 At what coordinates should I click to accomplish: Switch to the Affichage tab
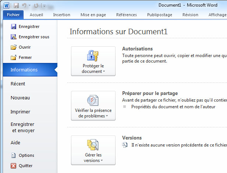pyautogui.click(x=217, y=15)
